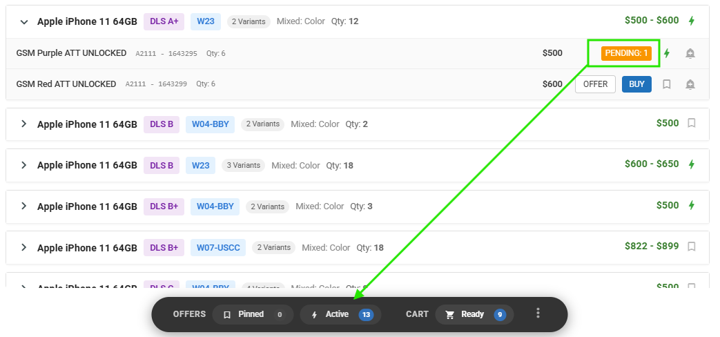The image size is (720, 337).
Task: Click the 3 Variants badge
Action: click(x=244, y=165)
